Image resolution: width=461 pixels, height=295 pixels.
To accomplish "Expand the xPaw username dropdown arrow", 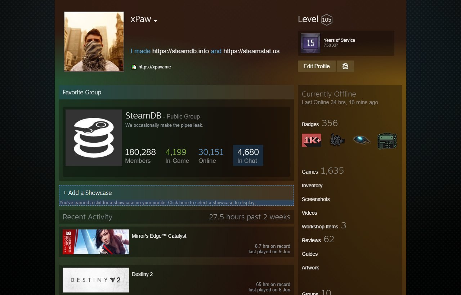I will (x=155, y=21).
